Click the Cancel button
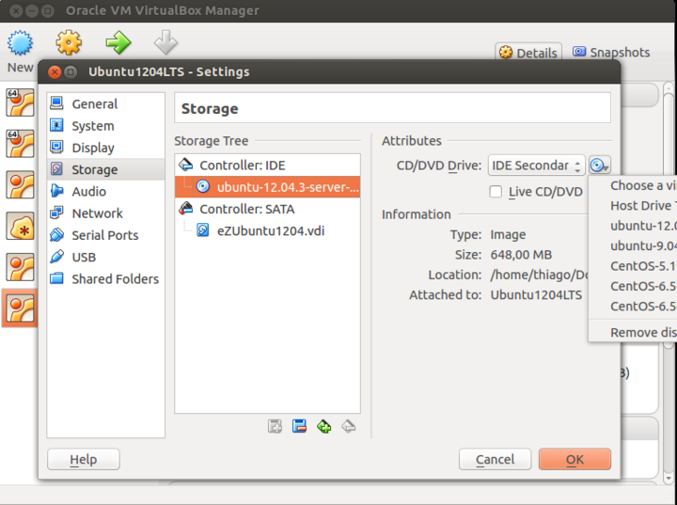This screenshot has width=677, height=505. pos(495,459)
